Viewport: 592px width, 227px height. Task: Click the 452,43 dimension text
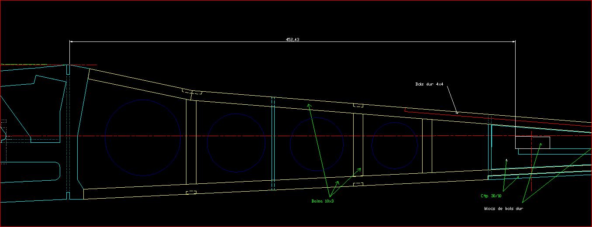click(292, 39)
